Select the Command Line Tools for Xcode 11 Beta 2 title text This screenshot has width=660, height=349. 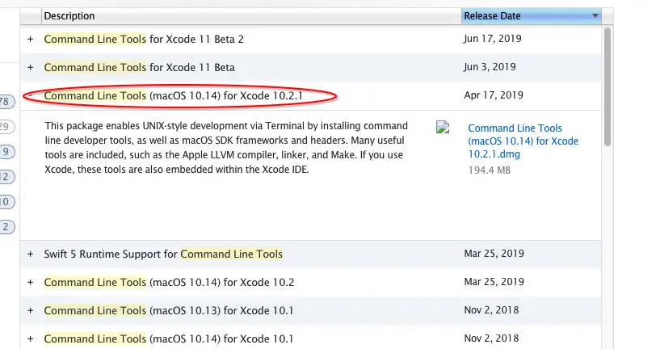(x=144, y=39)
